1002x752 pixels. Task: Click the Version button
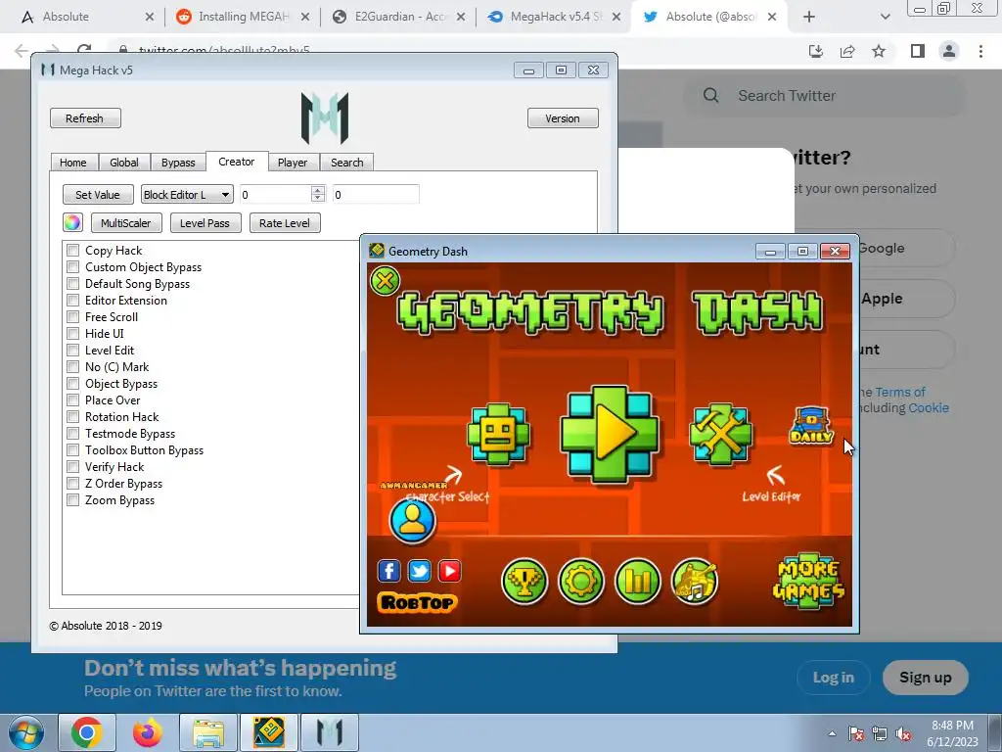(x=563, y=118)
